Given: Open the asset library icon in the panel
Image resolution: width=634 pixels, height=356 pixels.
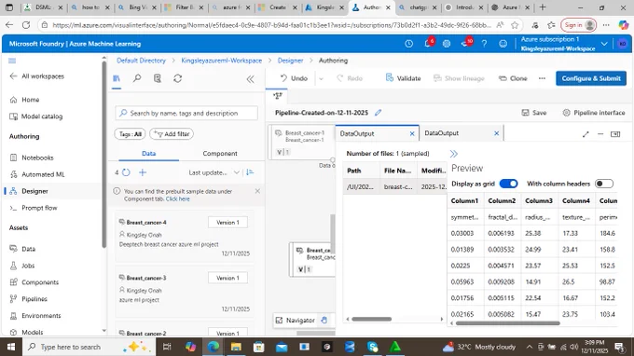Looking at the screenshot, I should coord(117,78).
